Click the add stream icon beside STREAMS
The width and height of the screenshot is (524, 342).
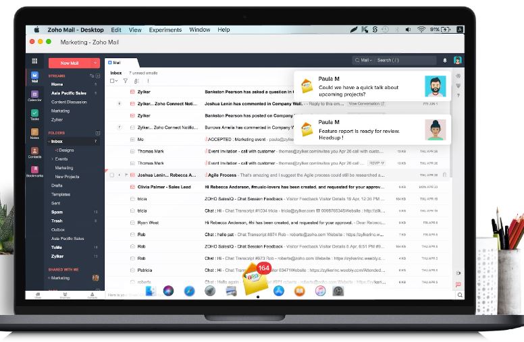click(98, 76)
